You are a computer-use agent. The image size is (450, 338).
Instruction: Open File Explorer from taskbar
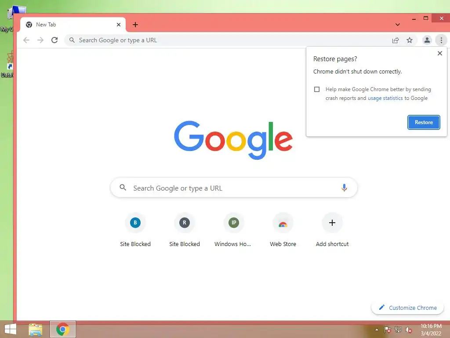tap(36, 330)
